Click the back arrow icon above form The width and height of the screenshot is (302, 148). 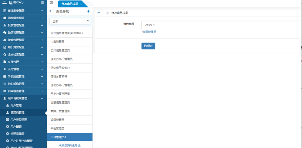coord(99,13)
